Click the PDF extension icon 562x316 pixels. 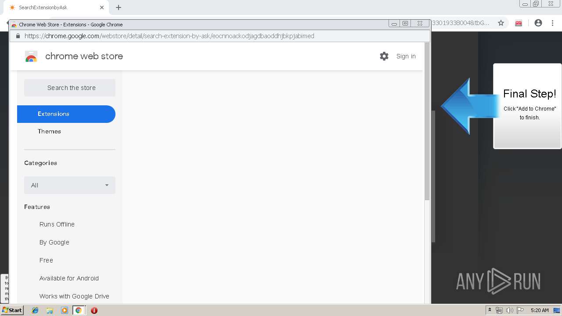coord(519,23)
